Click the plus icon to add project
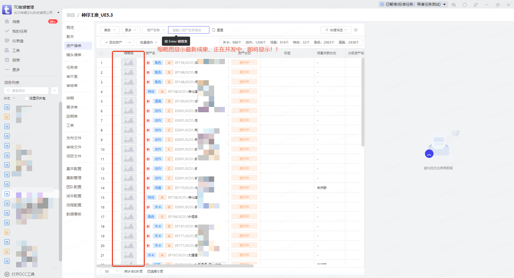Screen dimensions: 514x278 [55, 91]
